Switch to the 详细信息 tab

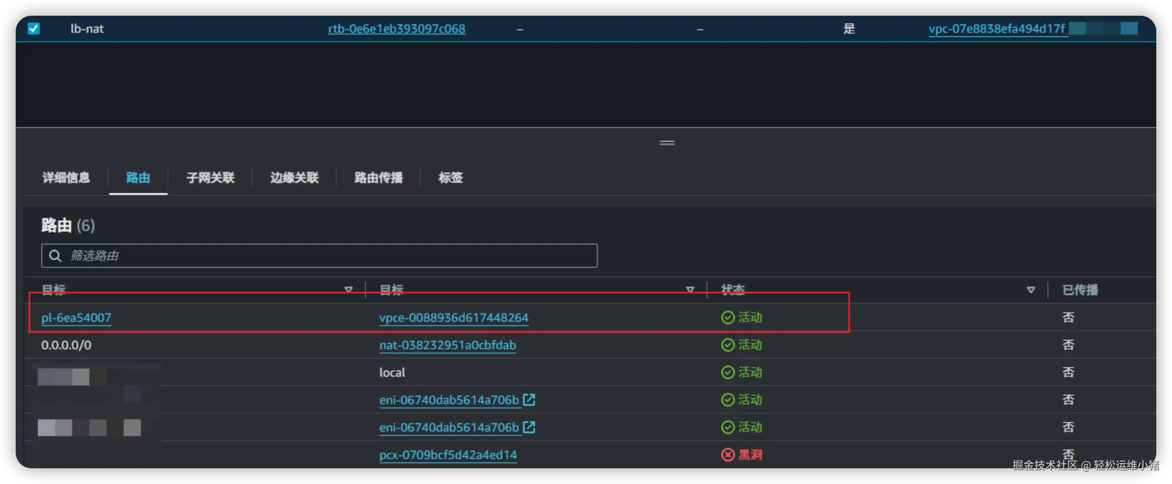[66, 177]
